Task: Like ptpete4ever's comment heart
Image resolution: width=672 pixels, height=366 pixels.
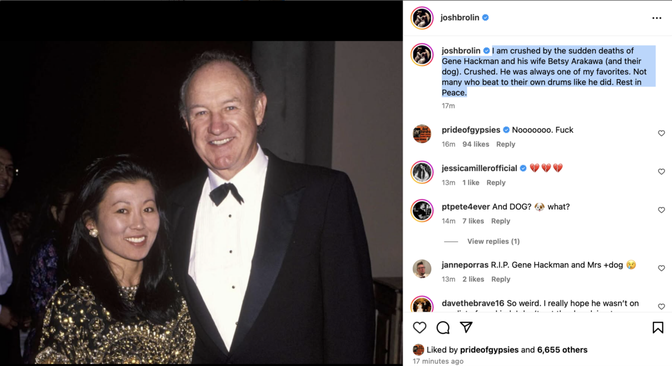Action: coord(661,210)
